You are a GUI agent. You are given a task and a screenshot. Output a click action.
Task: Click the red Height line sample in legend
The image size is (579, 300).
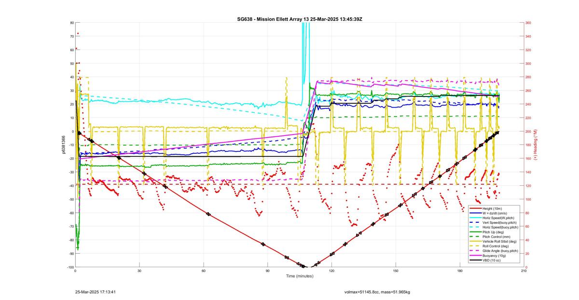pos(476,208)
